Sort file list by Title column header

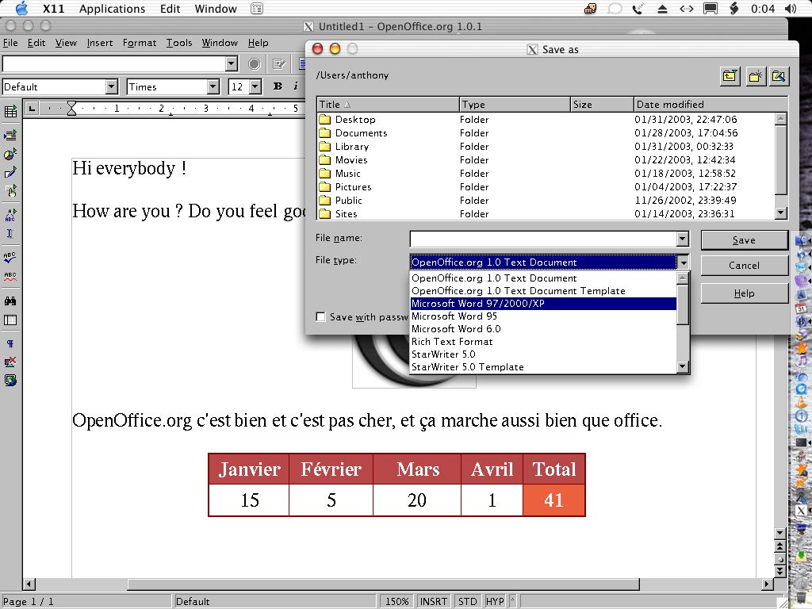(x=388, y=105)
